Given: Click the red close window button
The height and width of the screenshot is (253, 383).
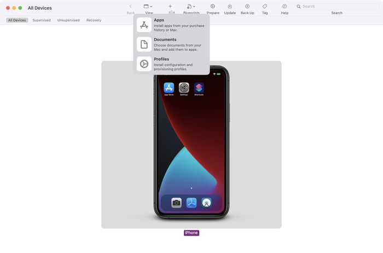Looking at the screenshot, I should [x=8, y=8].
